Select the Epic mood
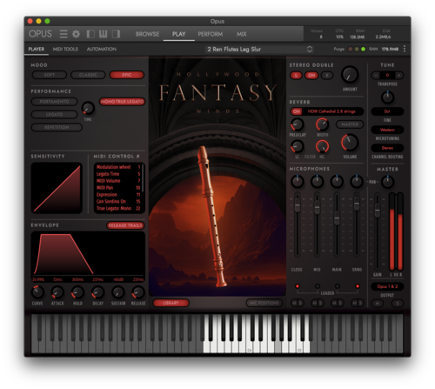 127,75
